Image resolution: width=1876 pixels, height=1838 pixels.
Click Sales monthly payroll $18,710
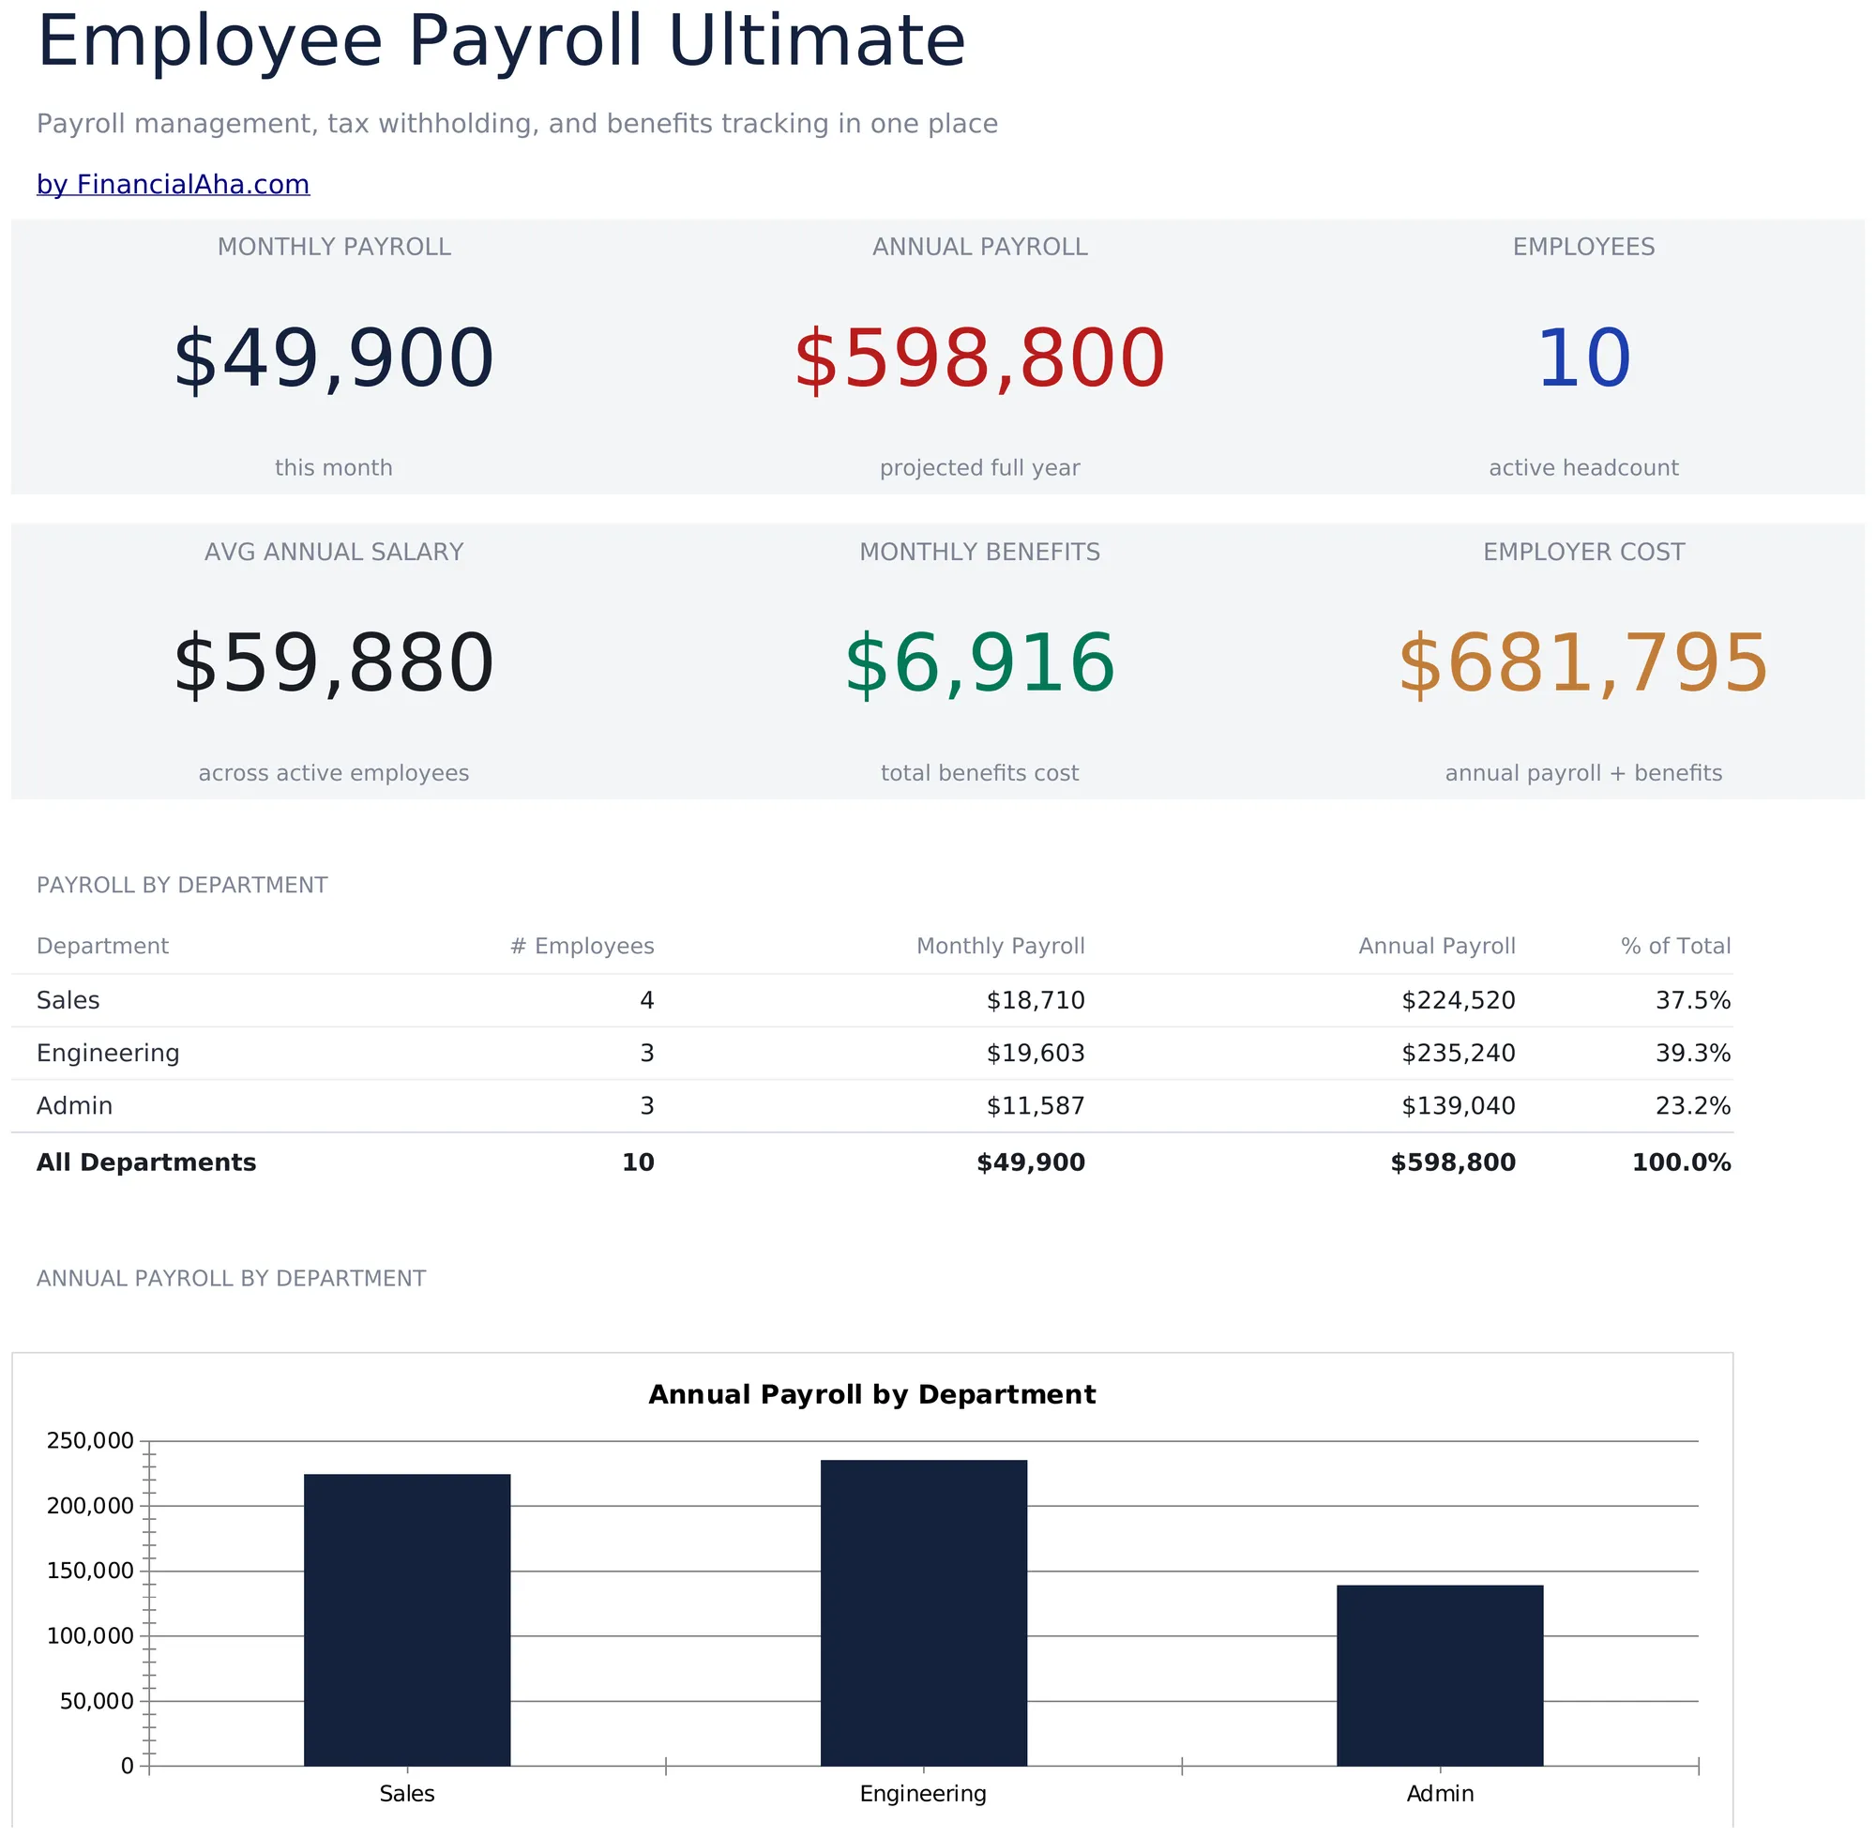(1036, 1001)
